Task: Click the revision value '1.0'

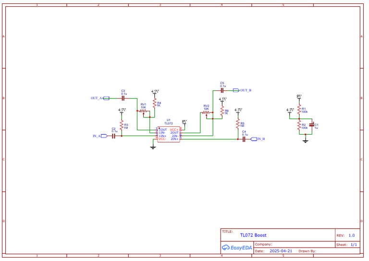Action: pos(352,236)
